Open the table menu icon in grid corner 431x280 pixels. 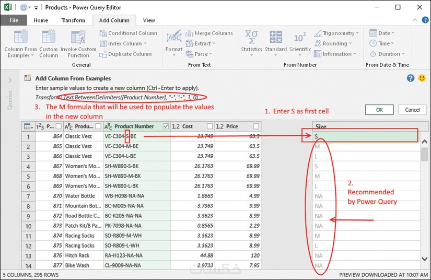28,126
